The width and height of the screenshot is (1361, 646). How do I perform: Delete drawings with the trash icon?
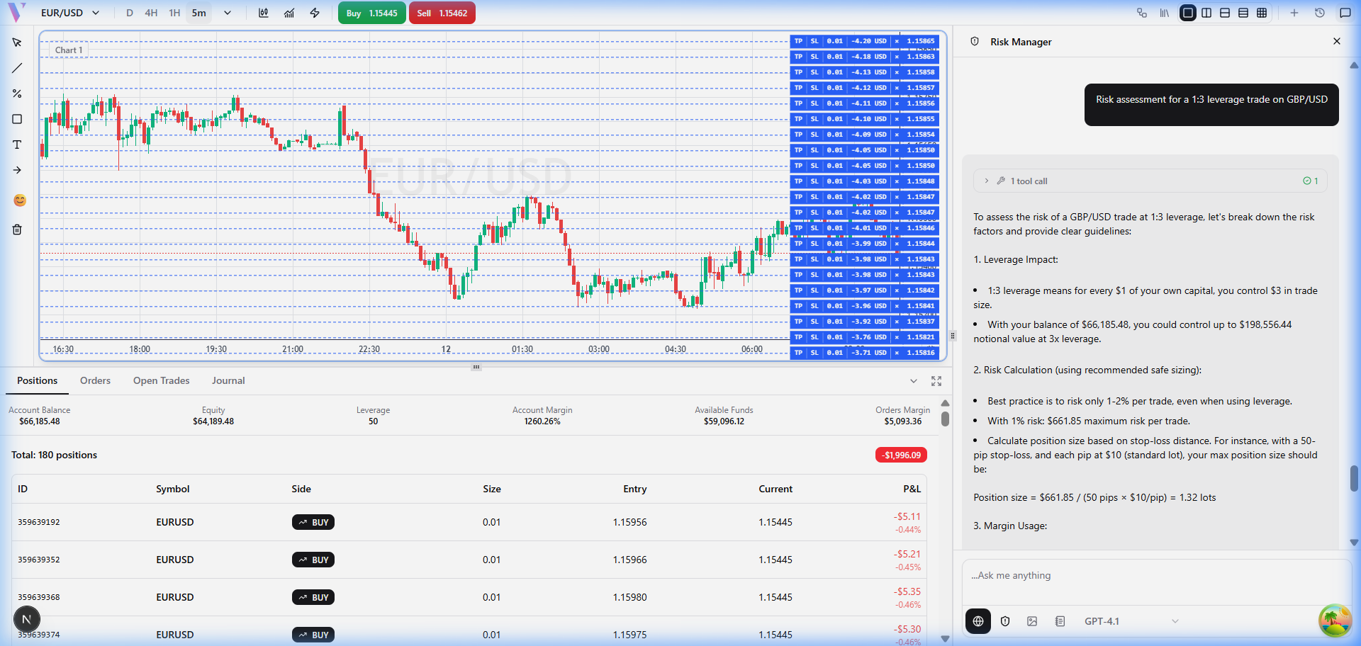click(x=17, y=229)
